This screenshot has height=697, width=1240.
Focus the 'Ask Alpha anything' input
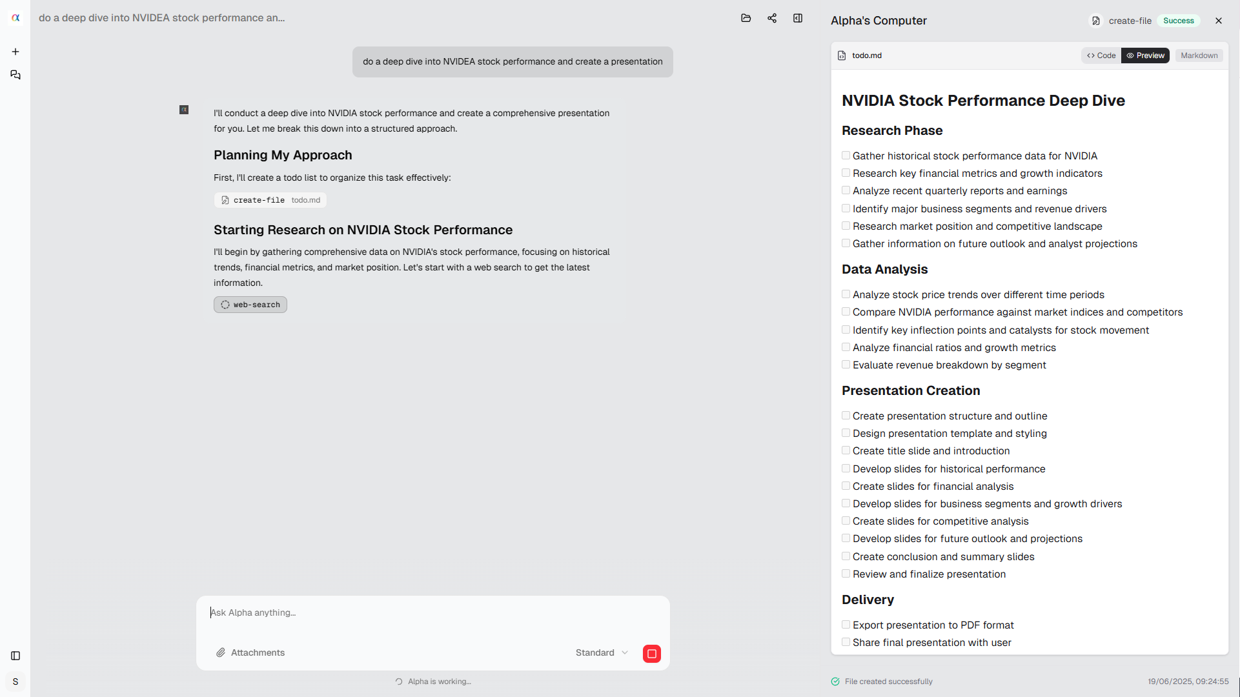tap(432, 612)
